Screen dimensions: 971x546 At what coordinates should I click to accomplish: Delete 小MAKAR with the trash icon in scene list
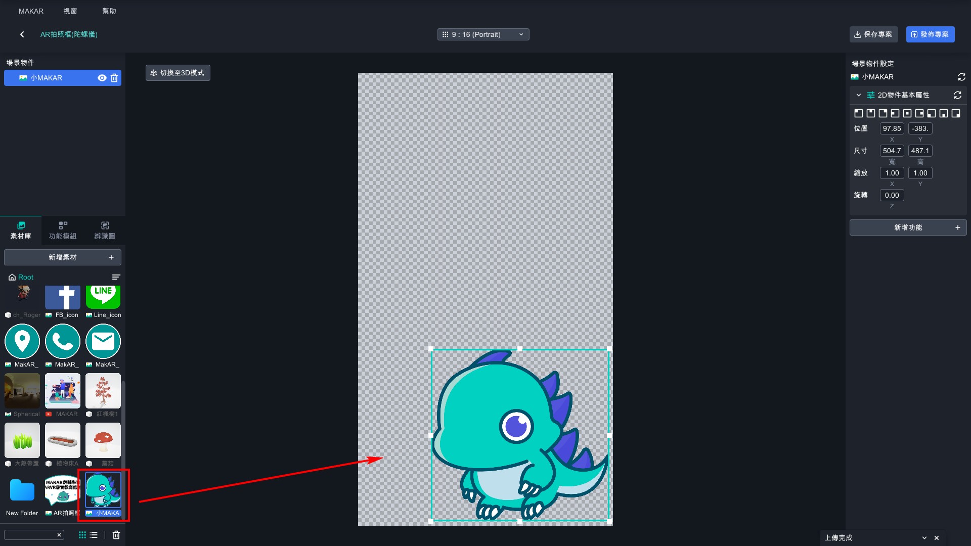pos(114,78)
